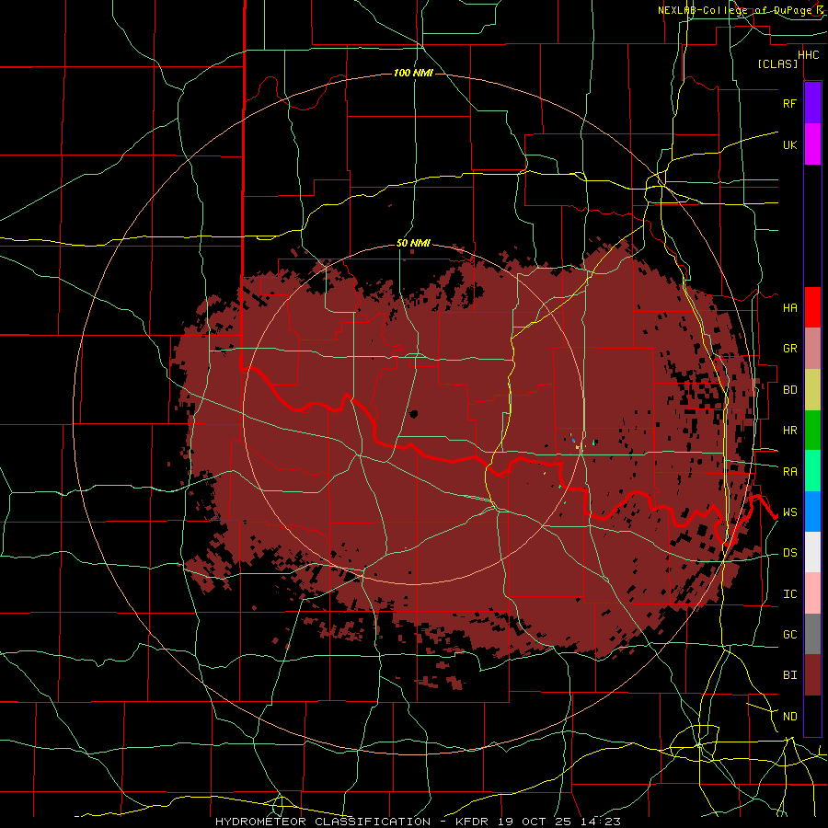This screenshot has width=828, height=828.
Task: Click the 100 NMI range ring label
Action: coord(413,73)
